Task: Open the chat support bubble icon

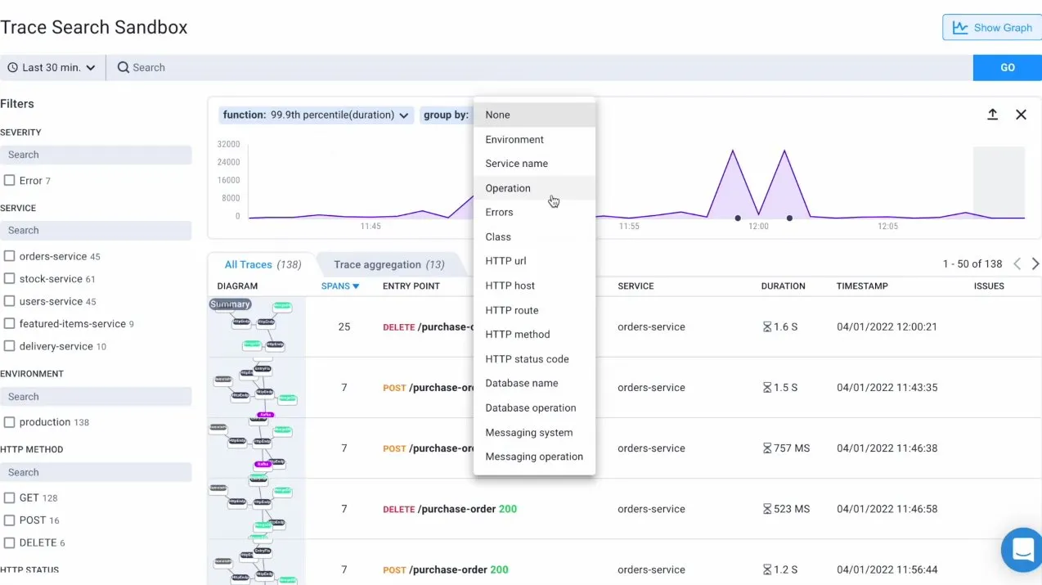Action: click(x=1023, y=549)
